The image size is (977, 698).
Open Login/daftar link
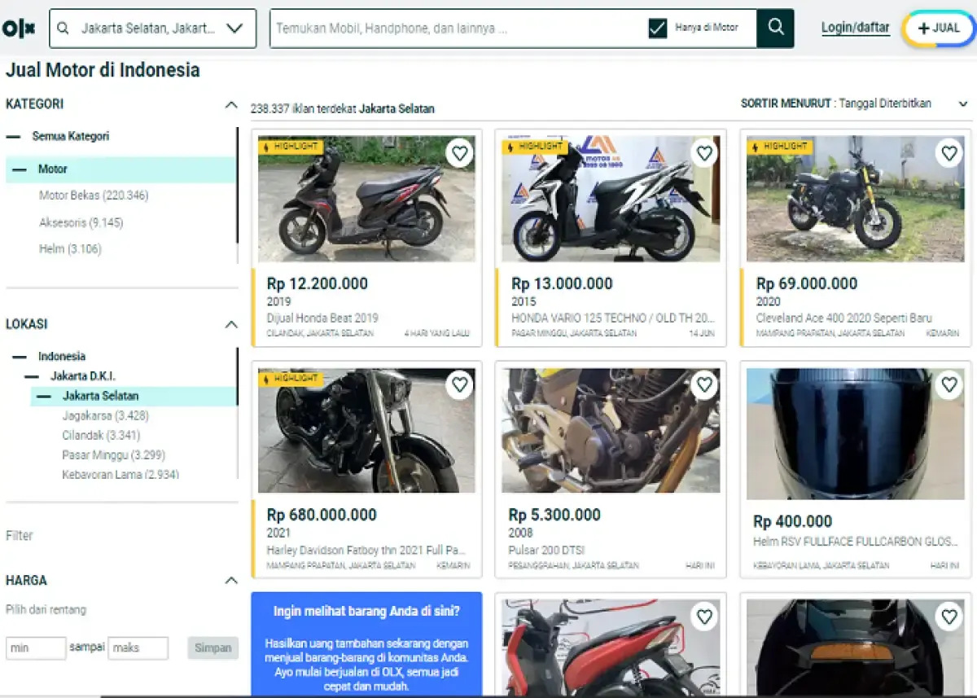855,28
